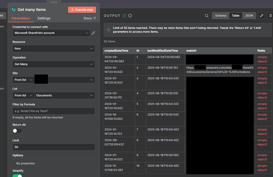Click the Filter by Formula input field
Image resolution: width=273 pixels, height=177 pixels.
pyautogui.click(x=53, y=111)
